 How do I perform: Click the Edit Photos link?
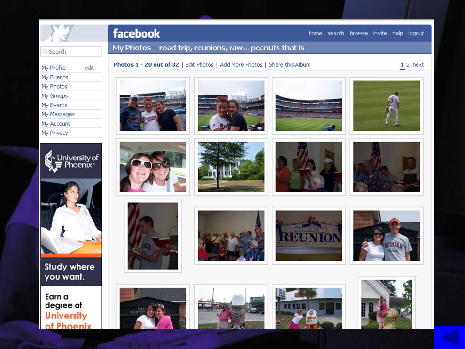(199, 64)
